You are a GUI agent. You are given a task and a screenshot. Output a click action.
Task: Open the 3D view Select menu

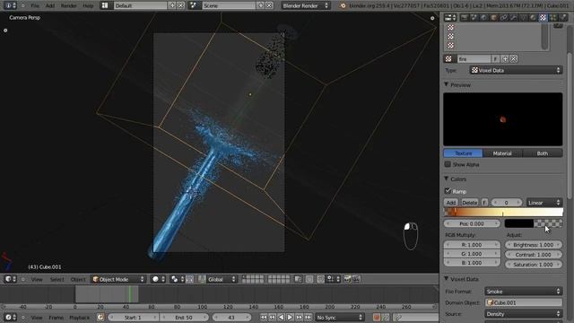click(57, 279)
